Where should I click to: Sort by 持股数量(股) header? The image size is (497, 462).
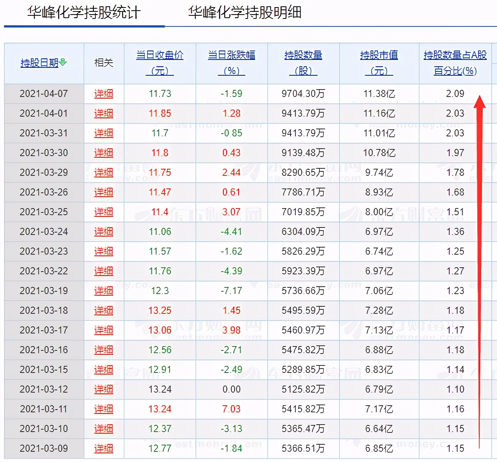[303, 63]
